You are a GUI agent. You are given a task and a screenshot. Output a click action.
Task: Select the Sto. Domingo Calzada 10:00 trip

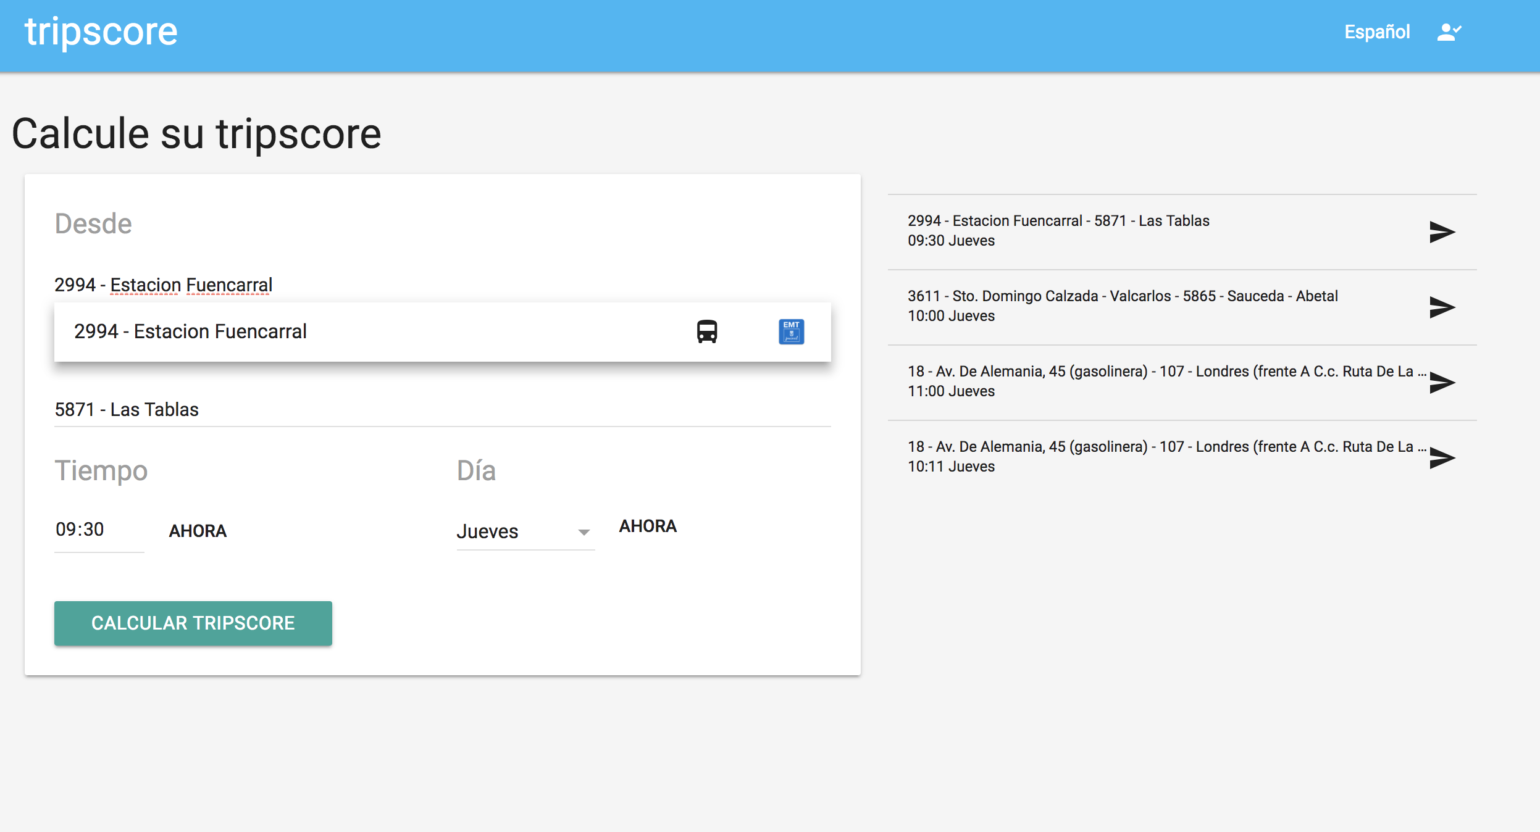click(1182, 307)
